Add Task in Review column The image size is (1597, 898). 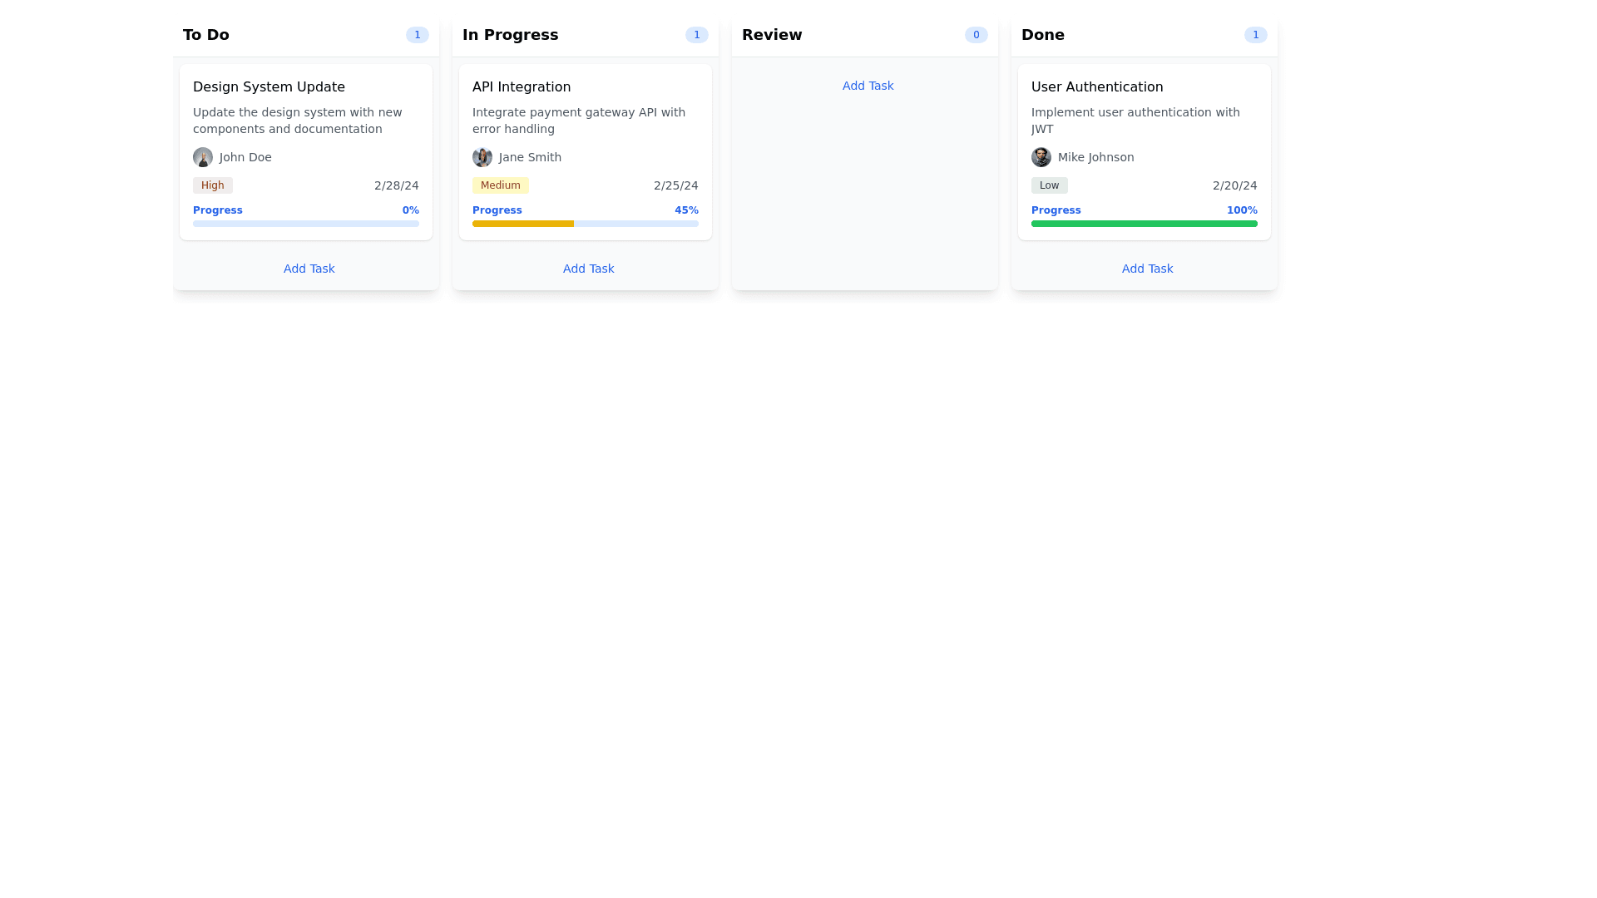(x=868, y=86)
